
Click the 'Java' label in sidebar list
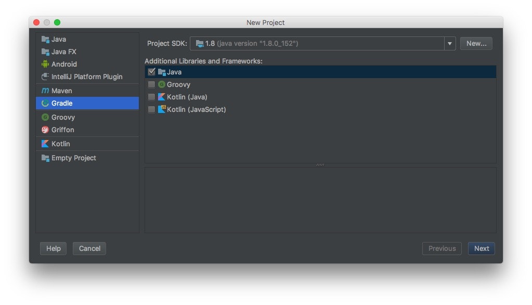click(x=59, y=39)
